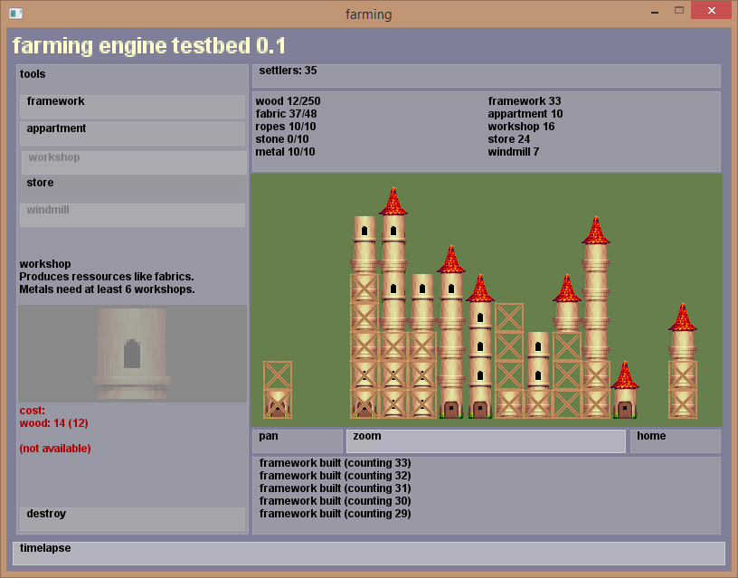Activate the destroy tool

[x=132, y=518]
